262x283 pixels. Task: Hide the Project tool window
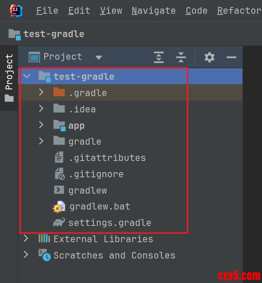[232, 57]
